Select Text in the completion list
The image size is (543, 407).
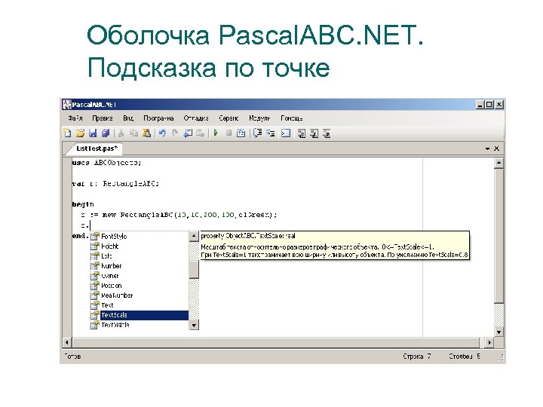tap(140, 305)
